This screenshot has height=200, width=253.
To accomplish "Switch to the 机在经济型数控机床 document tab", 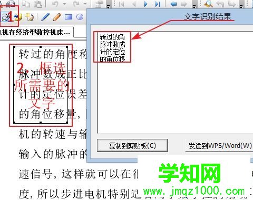I will point(36,32).
